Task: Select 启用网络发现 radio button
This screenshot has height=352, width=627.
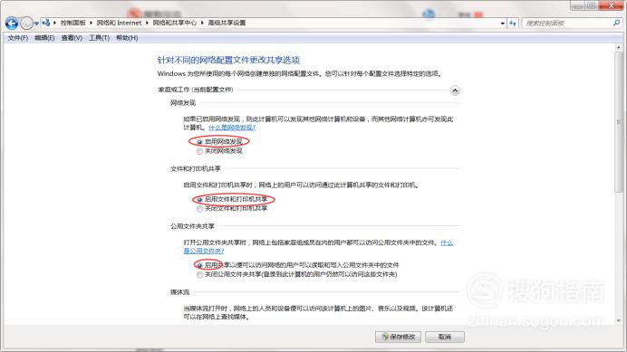Action: 199,141
